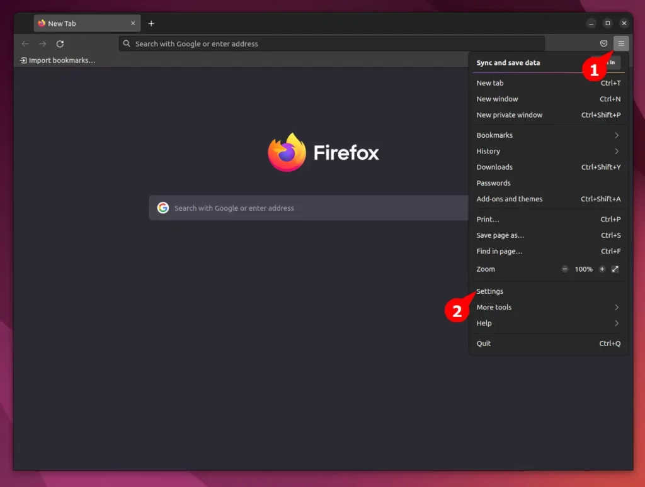645x487 pixels.
Task: Reset zoom by clicking 100%
Action: (x=583, y=269)
